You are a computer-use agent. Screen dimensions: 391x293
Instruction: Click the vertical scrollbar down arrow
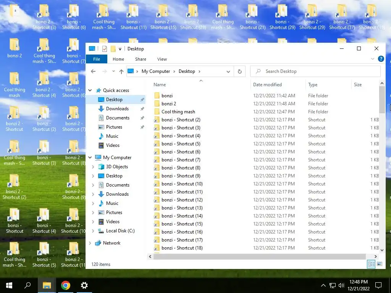pos(382,250)
